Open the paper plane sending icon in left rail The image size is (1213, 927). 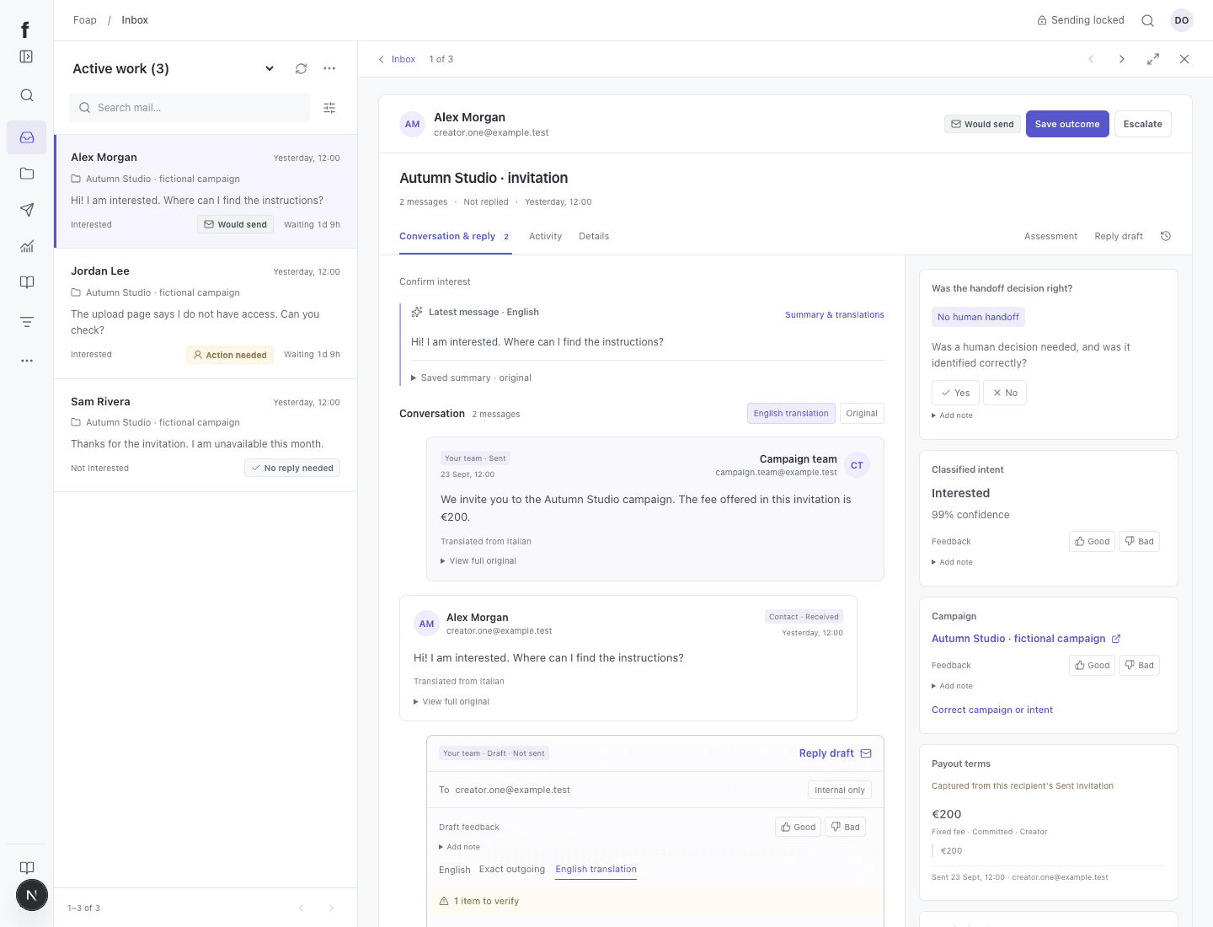click(x=27, y=210)
